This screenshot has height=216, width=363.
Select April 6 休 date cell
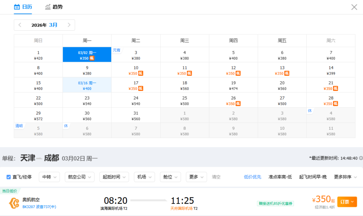point(87,131)
